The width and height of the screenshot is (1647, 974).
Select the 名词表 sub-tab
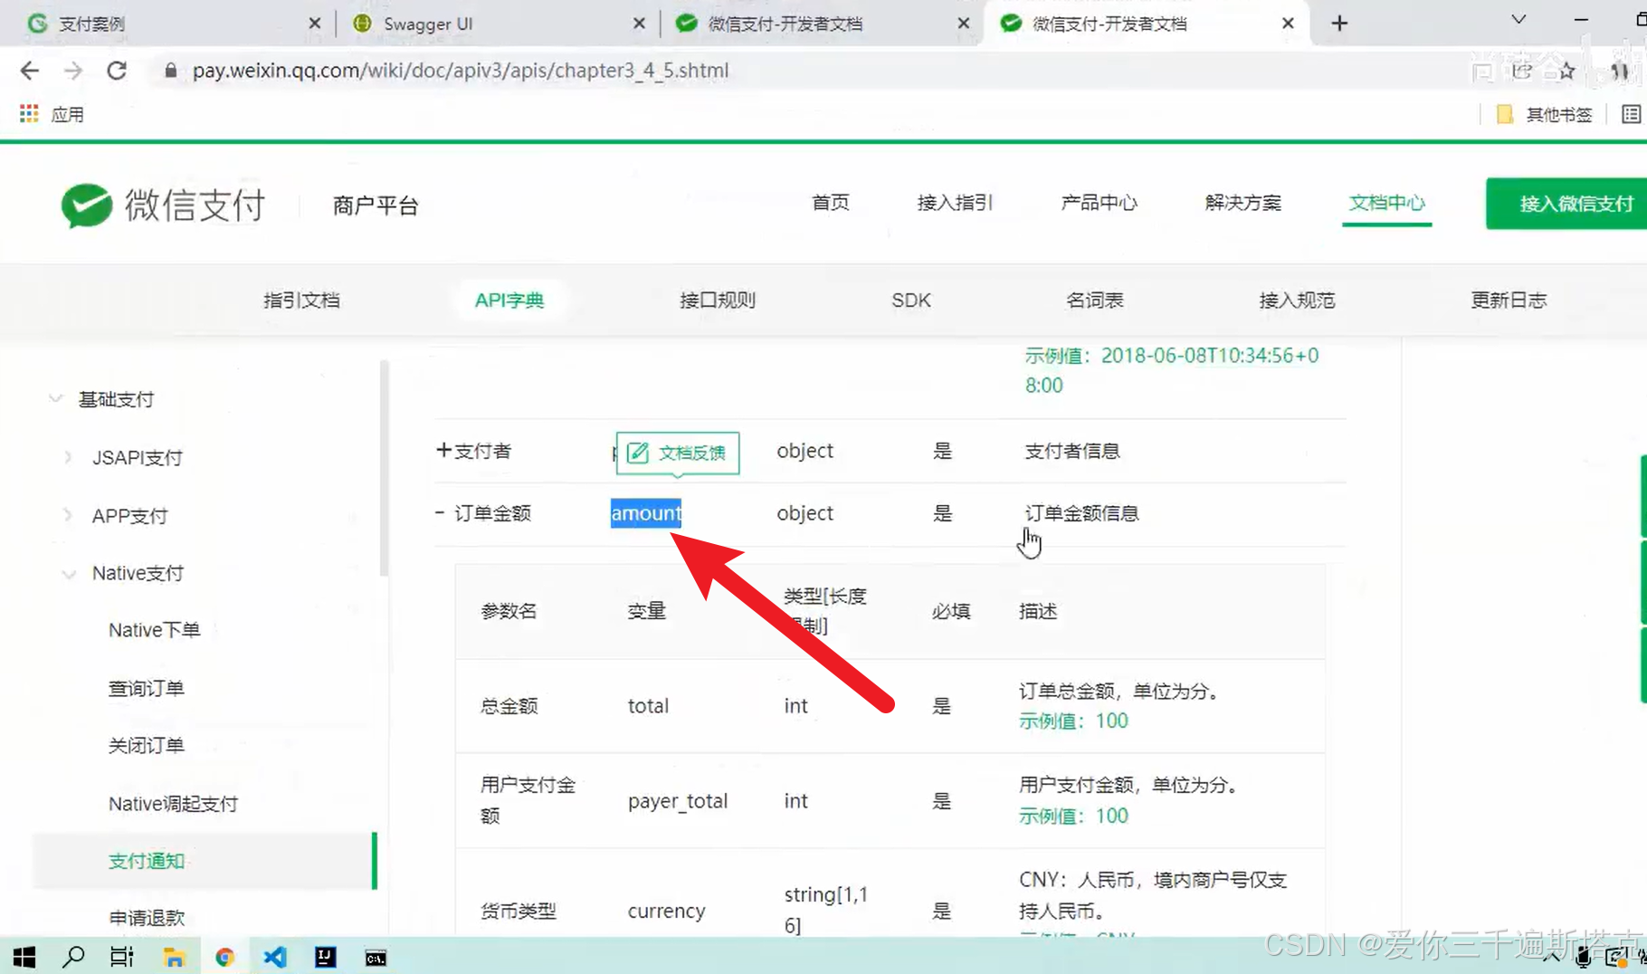point(1095,301)
